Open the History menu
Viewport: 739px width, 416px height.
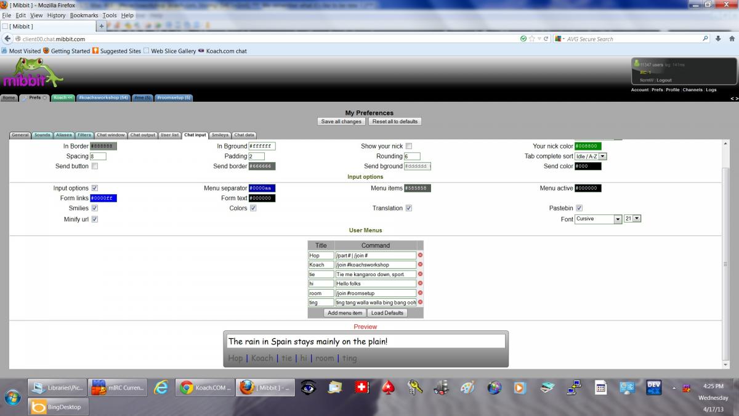click(x=56, y=15)
